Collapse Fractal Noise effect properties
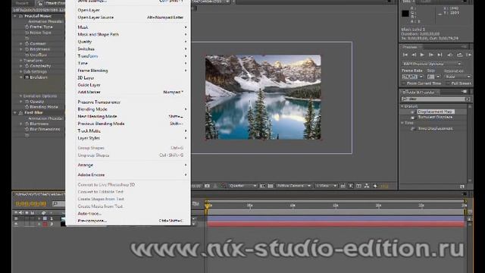Viewport: 485px width, 273px height. coord(15,16)
